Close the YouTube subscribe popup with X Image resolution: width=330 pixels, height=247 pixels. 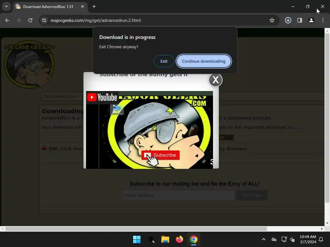click(216, 80)
